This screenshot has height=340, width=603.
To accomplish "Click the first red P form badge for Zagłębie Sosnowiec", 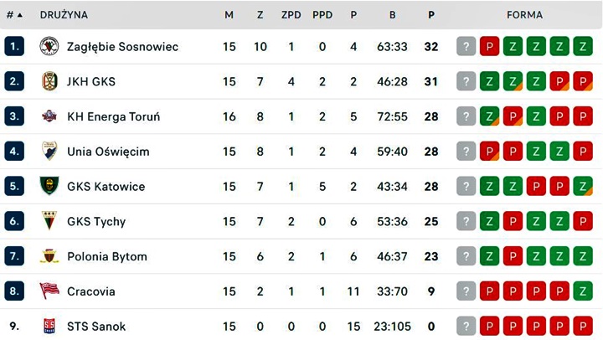I will [x=490, y=47].
